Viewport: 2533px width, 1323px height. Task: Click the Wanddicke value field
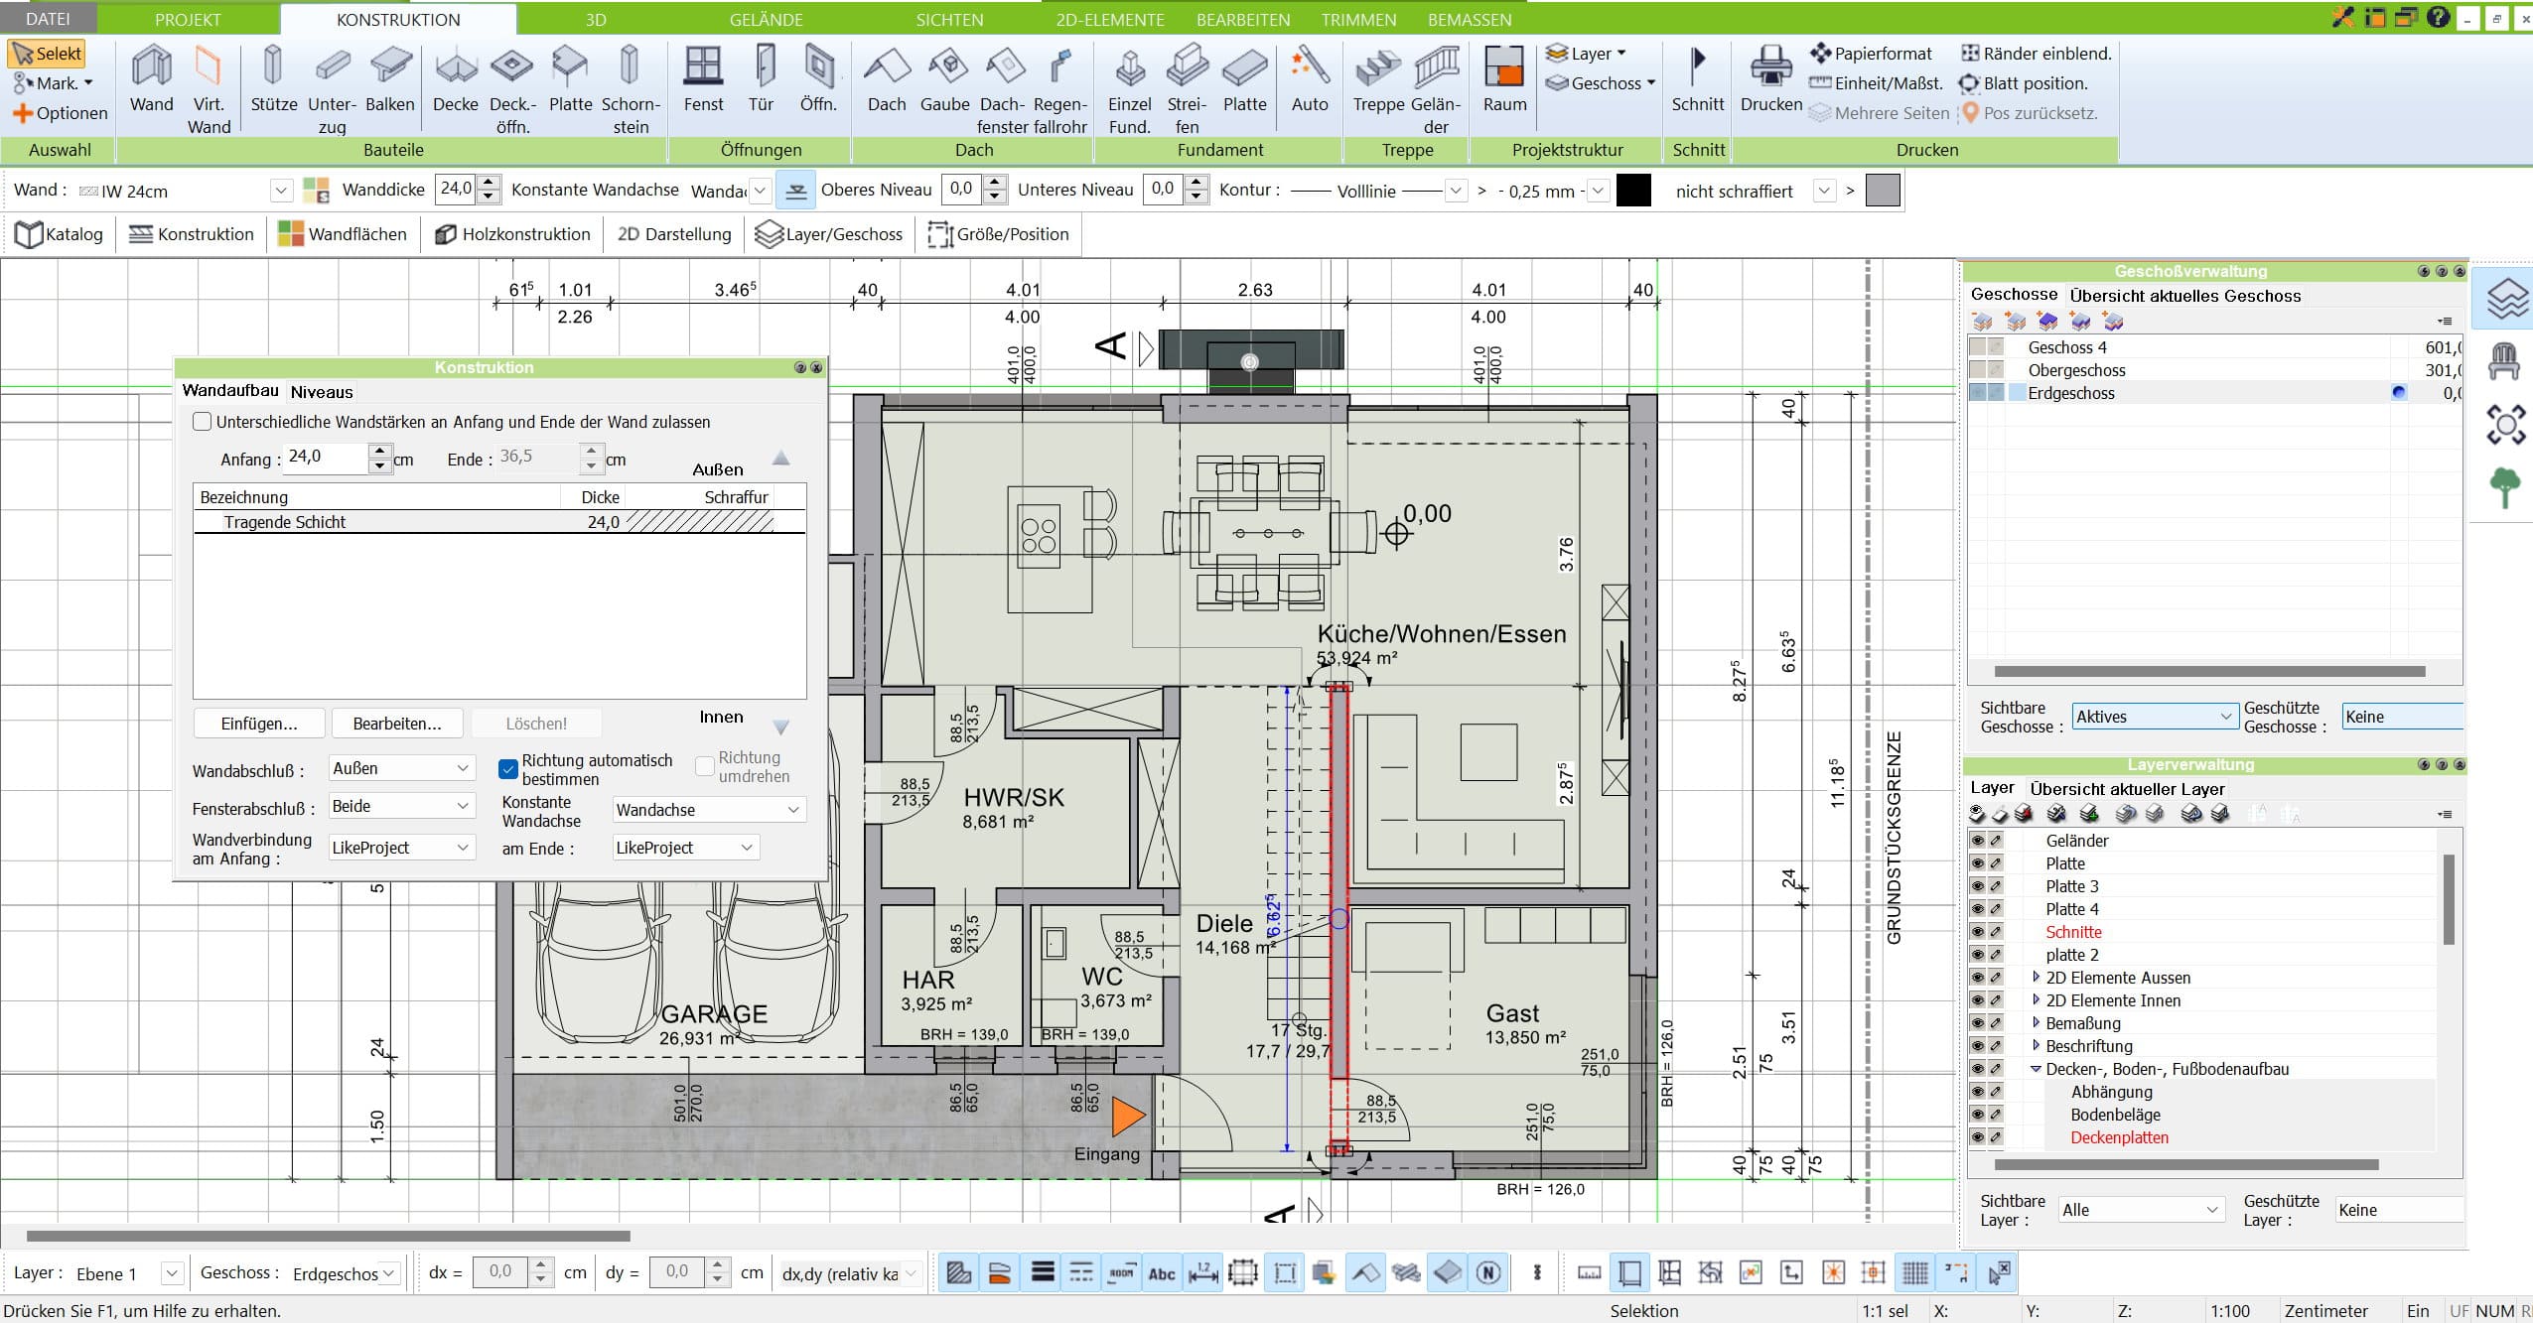point(456,189)
